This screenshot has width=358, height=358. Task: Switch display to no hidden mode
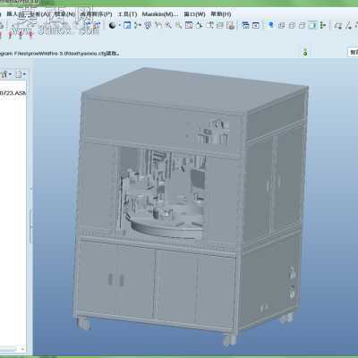point(302,25)
